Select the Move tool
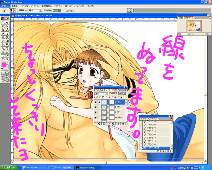The image size is (212, 170). pos(7,23)
